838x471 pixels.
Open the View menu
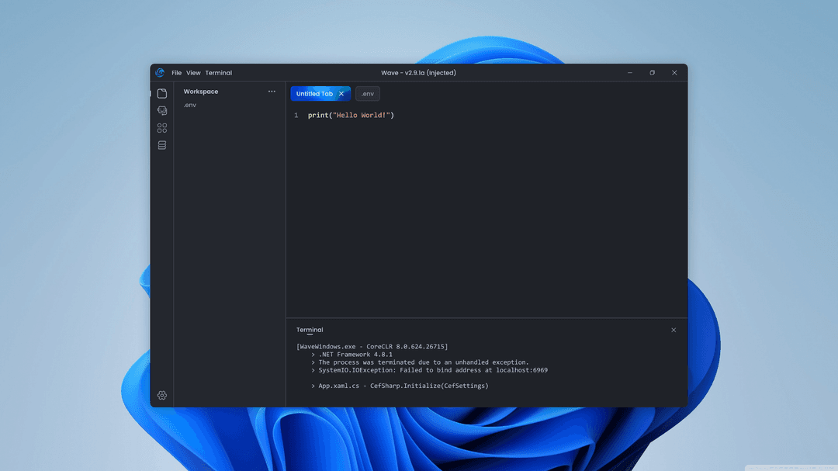pos(193,72)
